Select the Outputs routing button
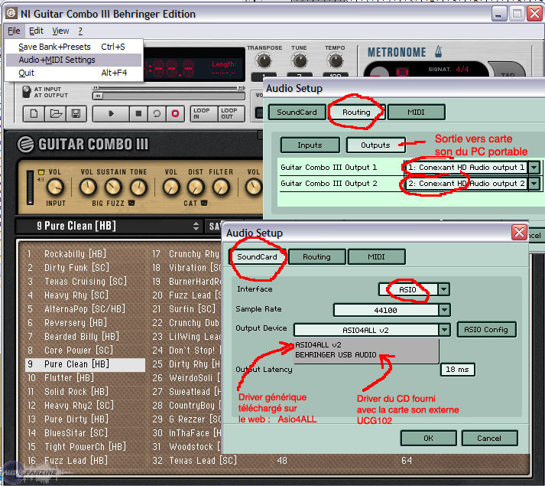Screen dimensions: 545x486 tap(375, 145)
